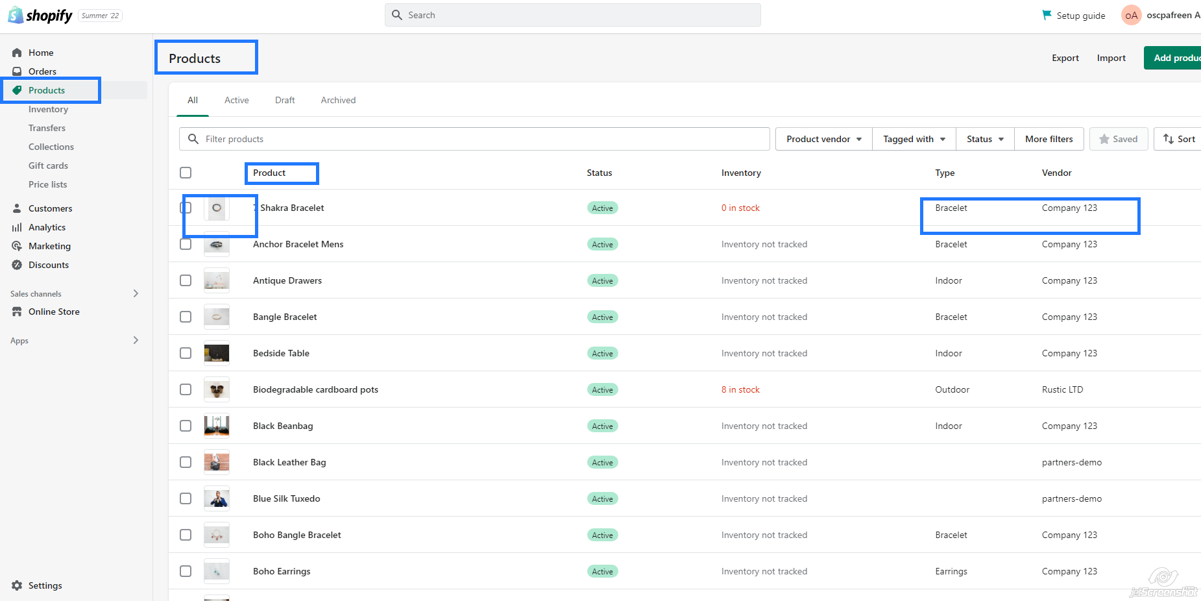Open the Product vendor dropdown
The image size is (1201, 601).
[x=823, y=139]
